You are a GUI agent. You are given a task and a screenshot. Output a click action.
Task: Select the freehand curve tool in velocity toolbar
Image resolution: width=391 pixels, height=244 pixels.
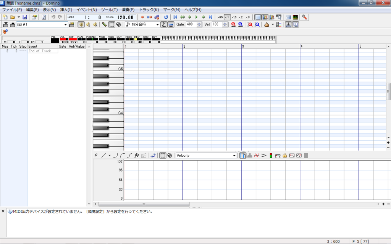point(96,156)
